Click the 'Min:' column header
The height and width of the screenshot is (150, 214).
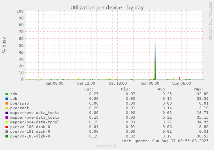click(126, 89)
